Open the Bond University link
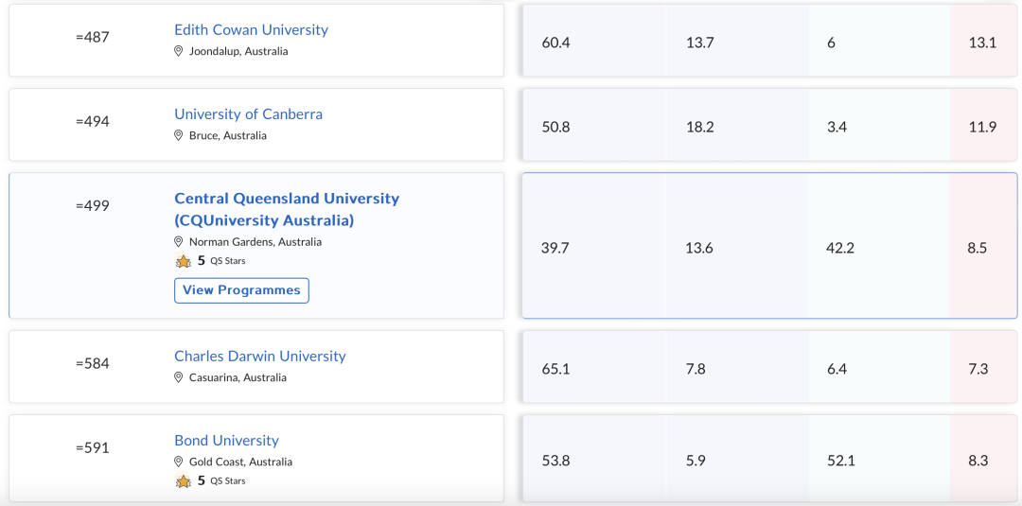 click(x=226, y=440)
